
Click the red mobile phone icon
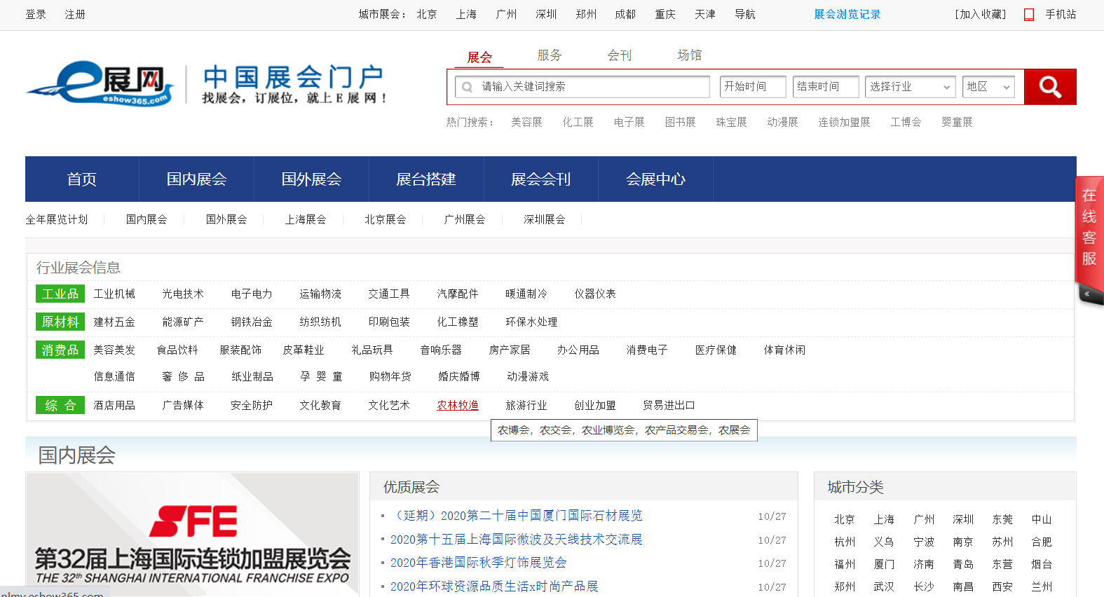(x=1029, y=15)
